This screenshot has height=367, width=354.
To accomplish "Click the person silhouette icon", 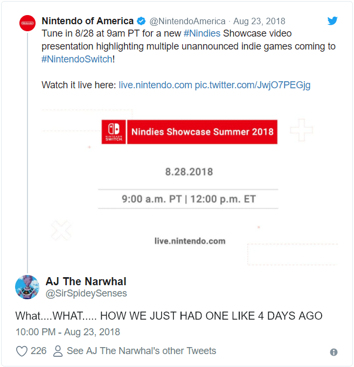I will coord(58,351).
